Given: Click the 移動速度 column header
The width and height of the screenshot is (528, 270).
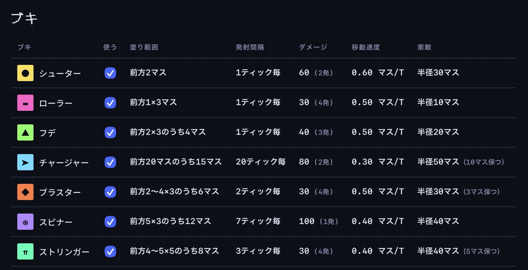Looking at the screenshot, I should coord(366,47).
